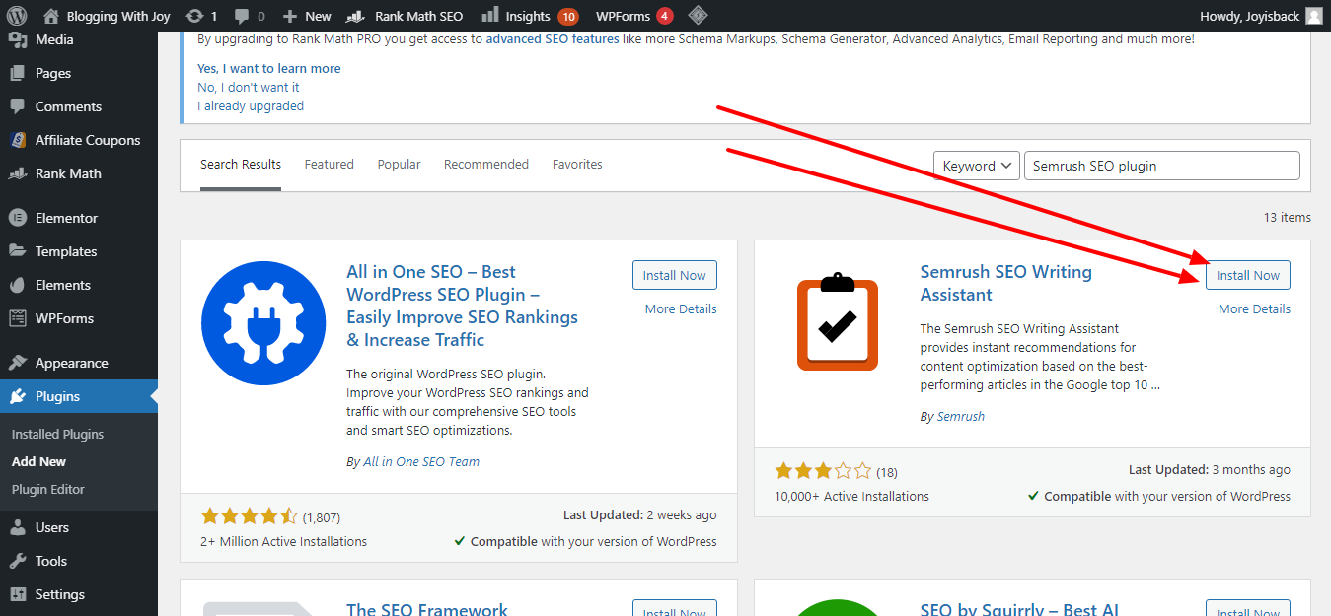Screen dimensions: 1331x616
Task: Click the Elementor sidebar icon
Action: coord(17,218)
